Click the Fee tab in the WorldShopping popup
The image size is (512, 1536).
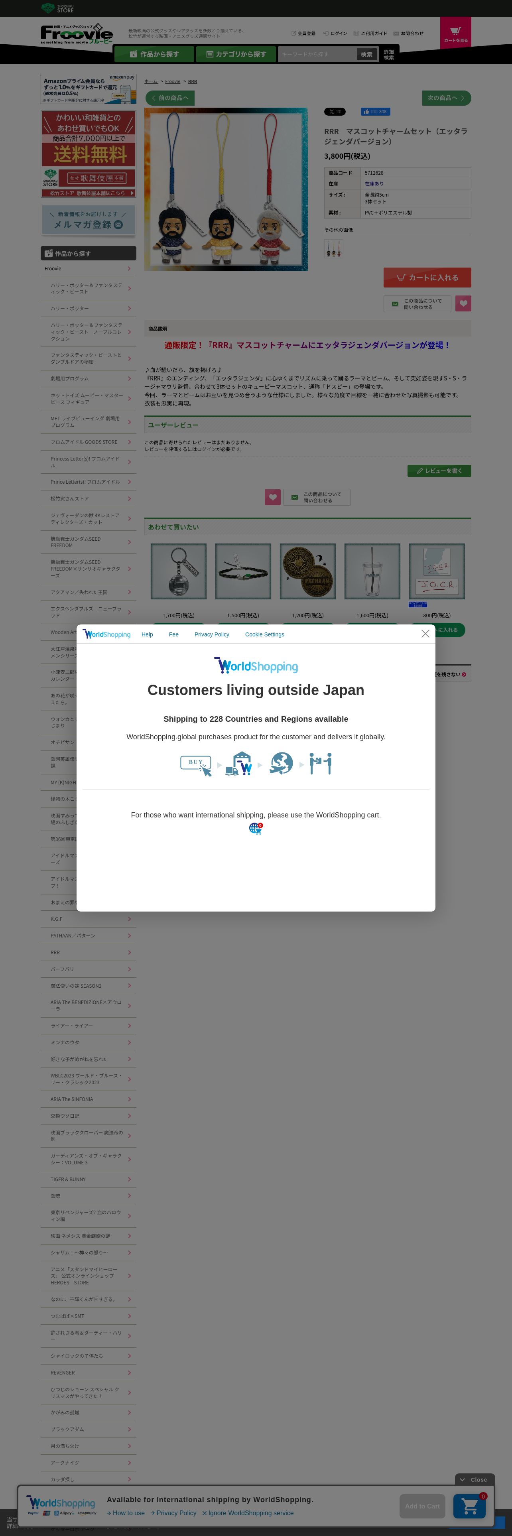tap(173, 634)
